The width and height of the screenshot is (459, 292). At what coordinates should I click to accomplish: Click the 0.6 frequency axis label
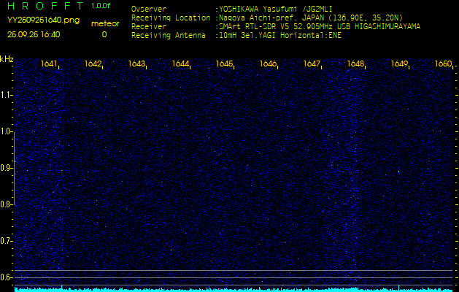point(6,277)
